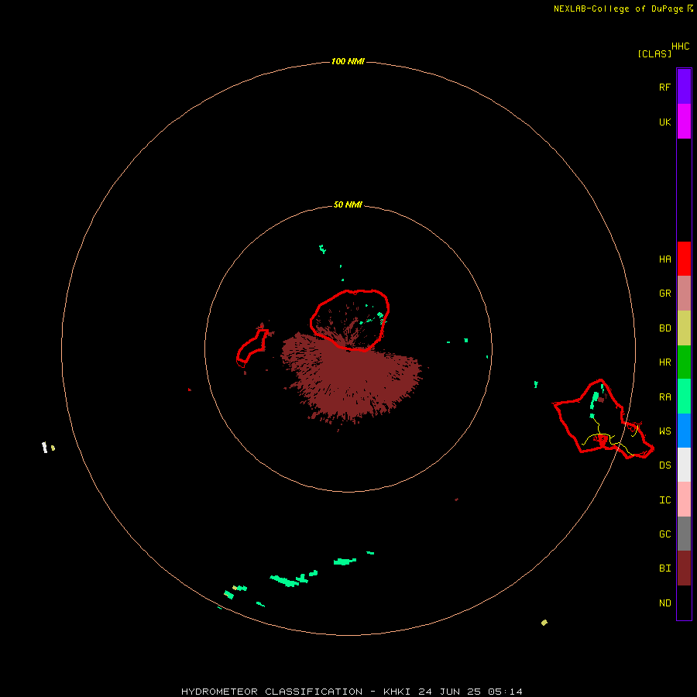Click the GR legend label
The height and width of the screenshot is (697, 697).
click(664, 294)
